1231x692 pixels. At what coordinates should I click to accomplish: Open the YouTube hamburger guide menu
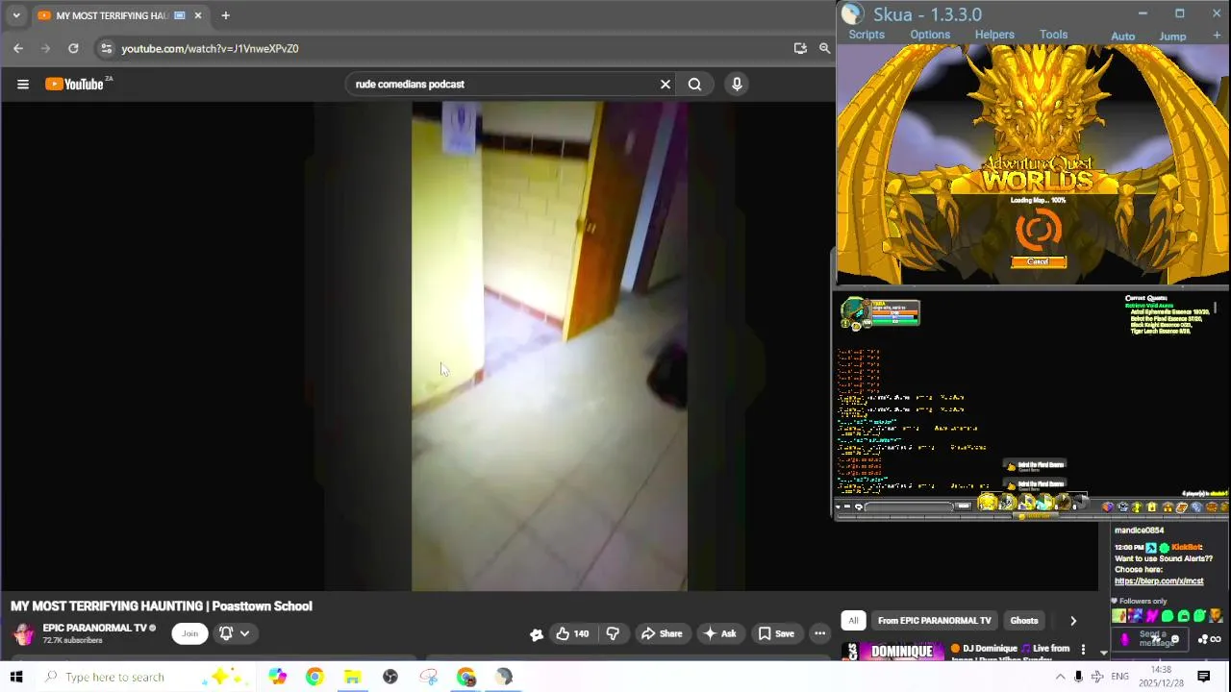[x=23, y=85]
